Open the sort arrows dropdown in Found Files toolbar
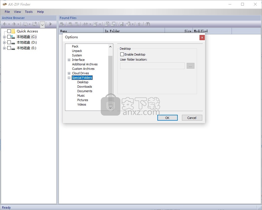Viewport: 262px width, 210px height. click(90, 24)
